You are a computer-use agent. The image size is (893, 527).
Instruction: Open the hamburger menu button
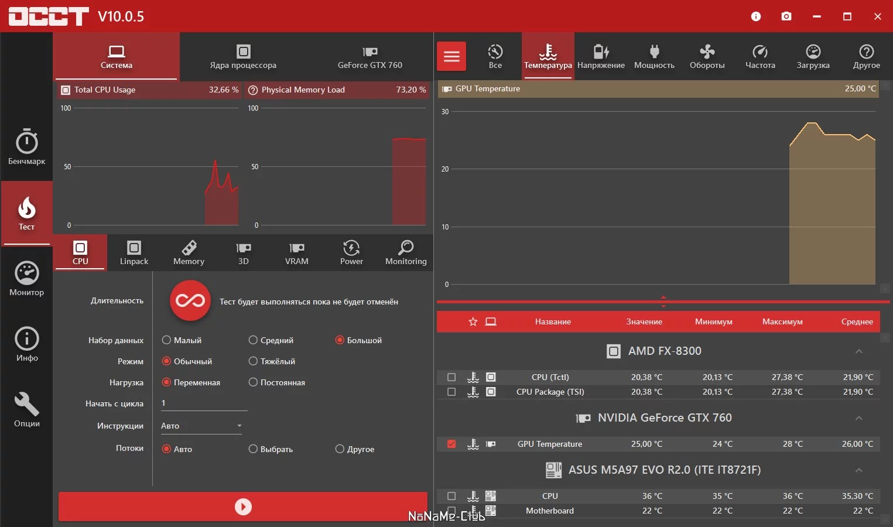[x=451, y=56]
